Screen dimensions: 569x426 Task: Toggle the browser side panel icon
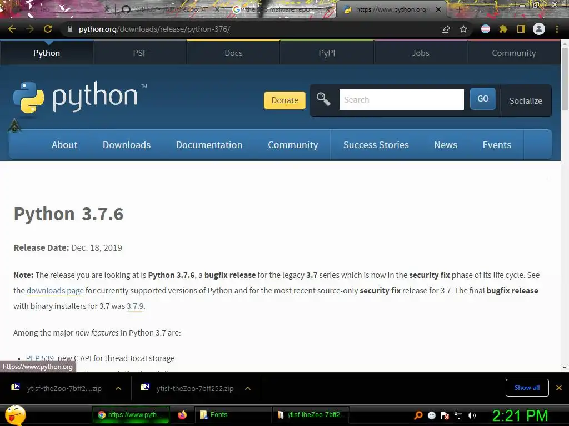pos(521,29)
